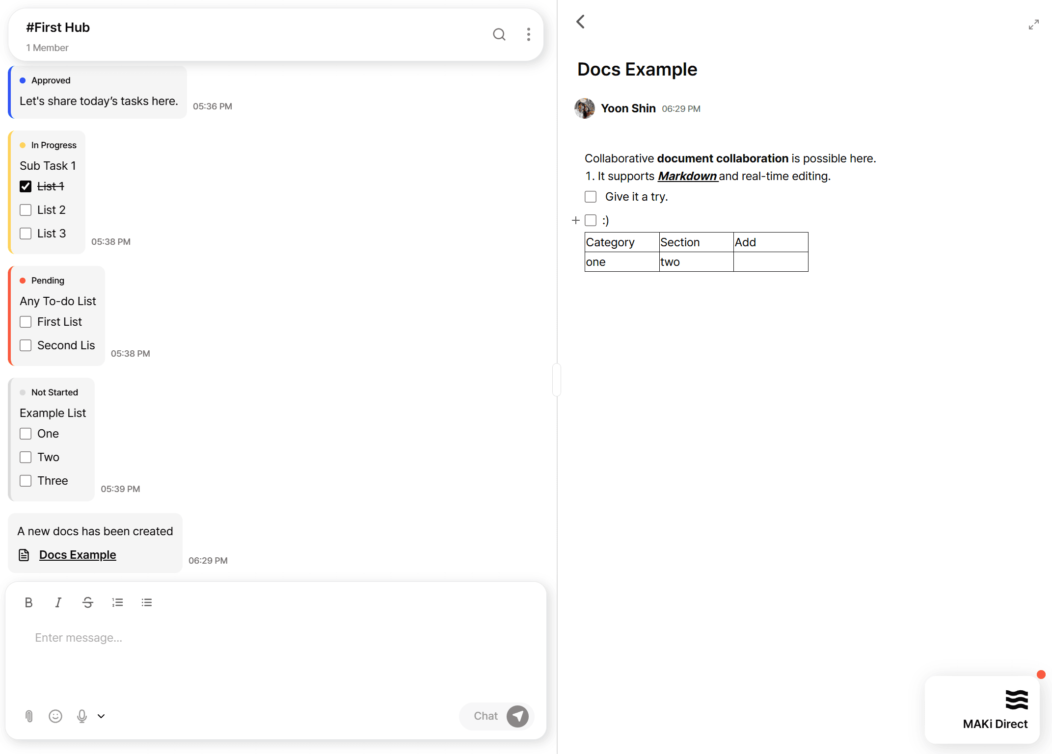1052x754 pixels.
Task: Toggle italic formatting in the message editor
Action: coord(58,602)
